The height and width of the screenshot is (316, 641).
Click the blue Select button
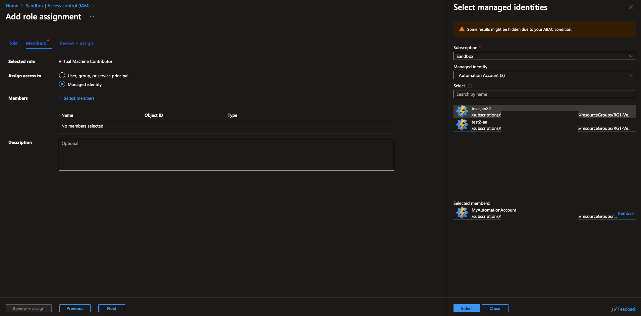pos(467,308)
